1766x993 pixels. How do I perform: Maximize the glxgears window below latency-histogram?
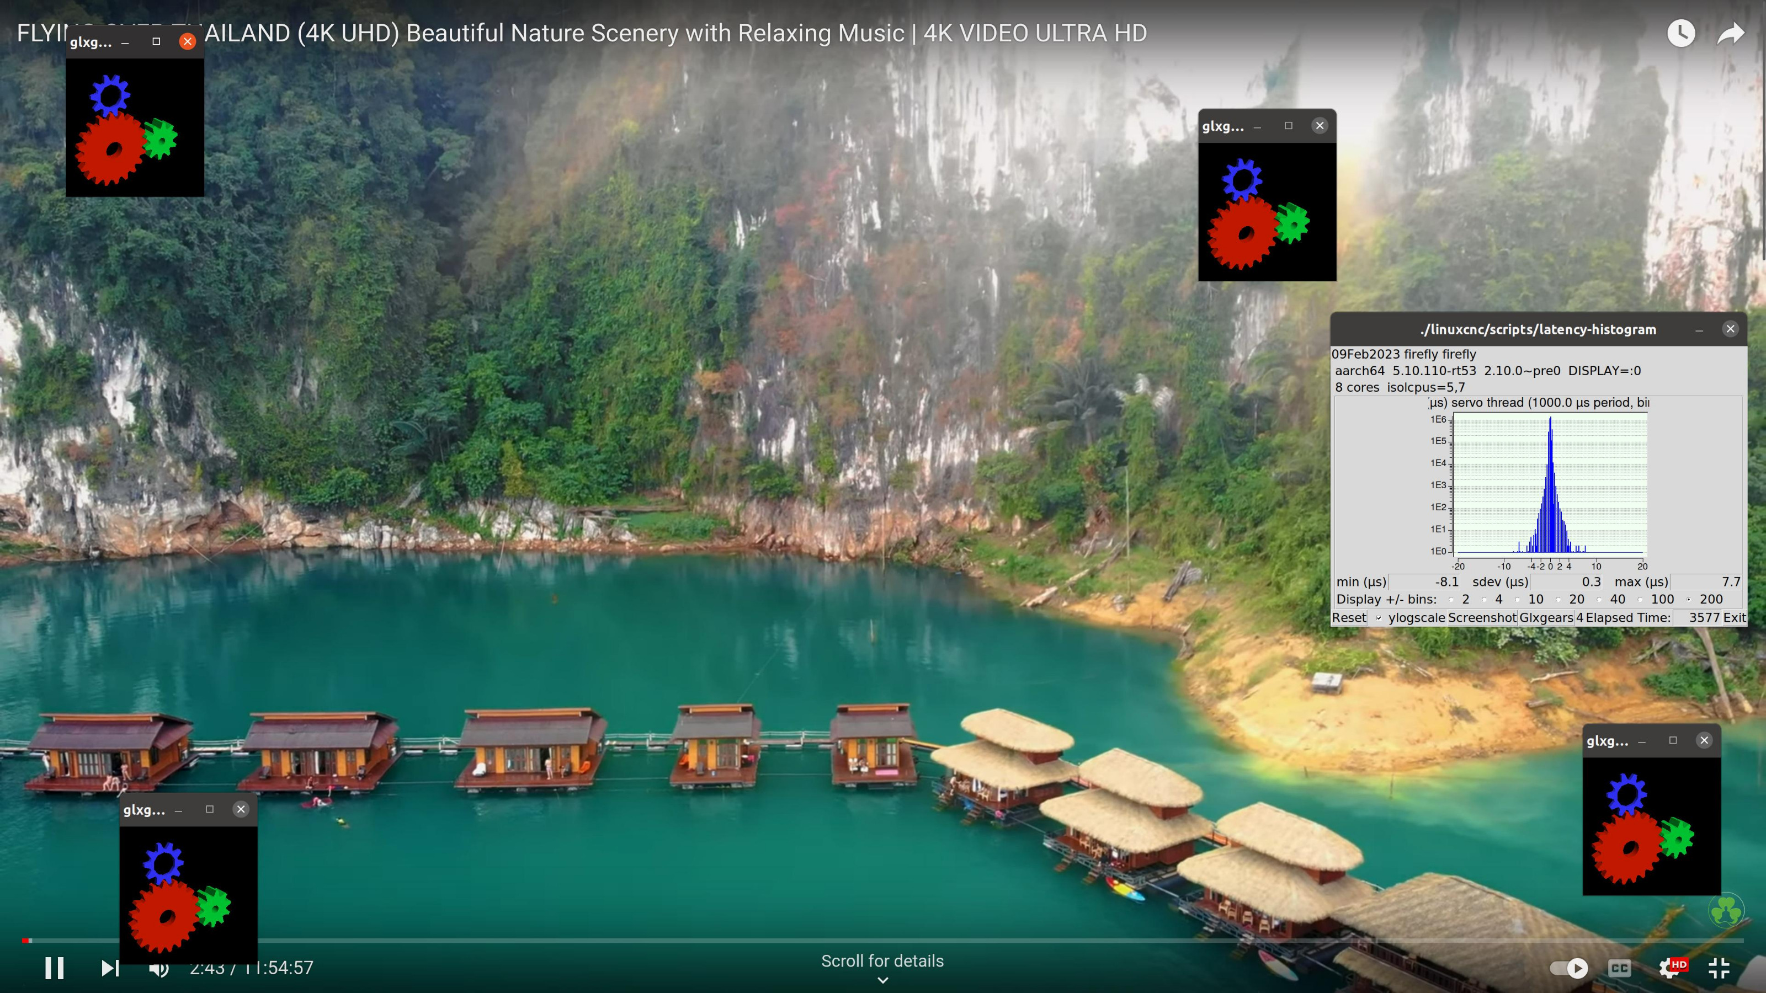(1673, 740)
